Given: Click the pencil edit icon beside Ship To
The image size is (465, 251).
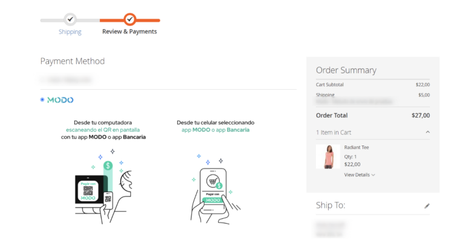Looking at the screenshot, I should 427,206.
